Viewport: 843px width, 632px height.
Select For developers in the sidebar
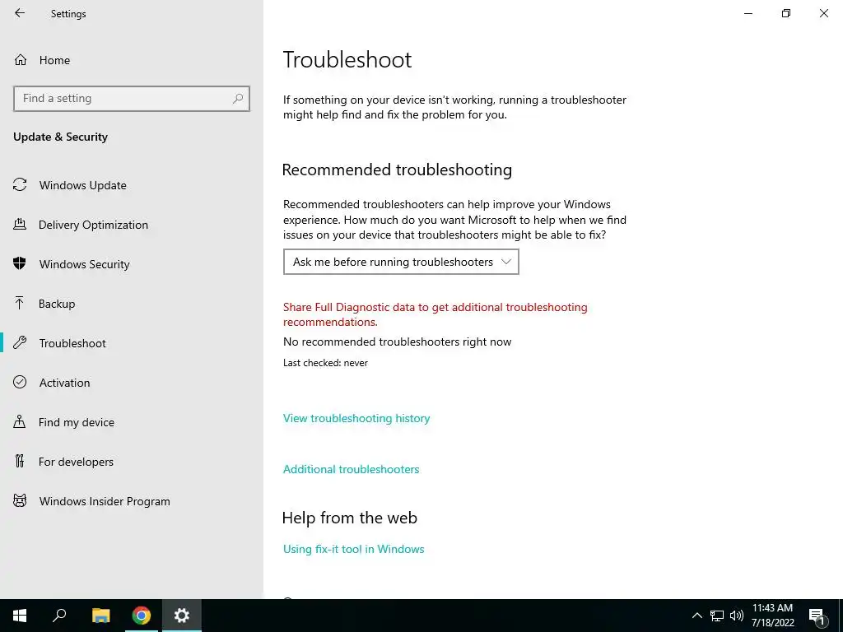tap(76, 462)
